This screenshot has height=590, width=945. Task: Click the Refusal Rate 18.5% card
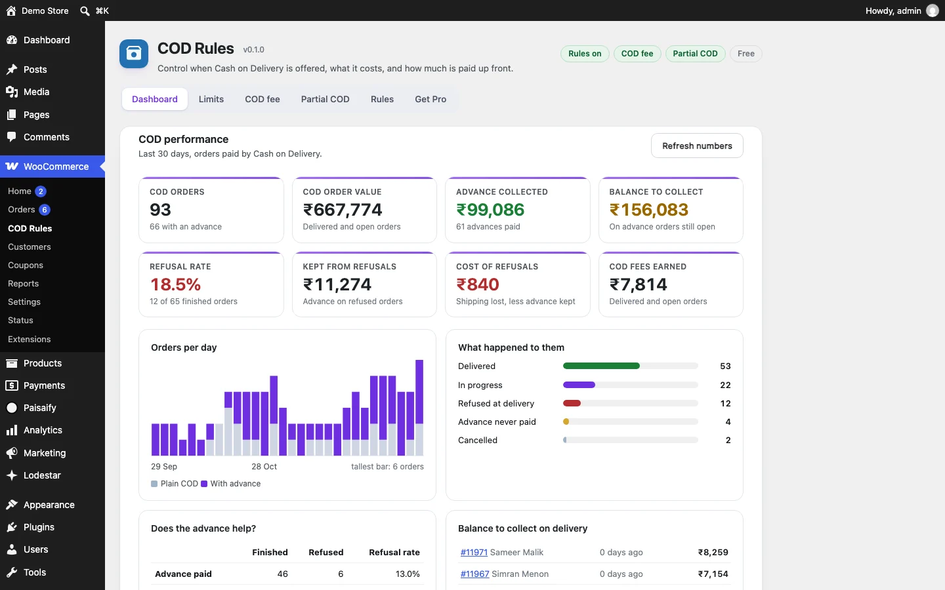[211, 285]
